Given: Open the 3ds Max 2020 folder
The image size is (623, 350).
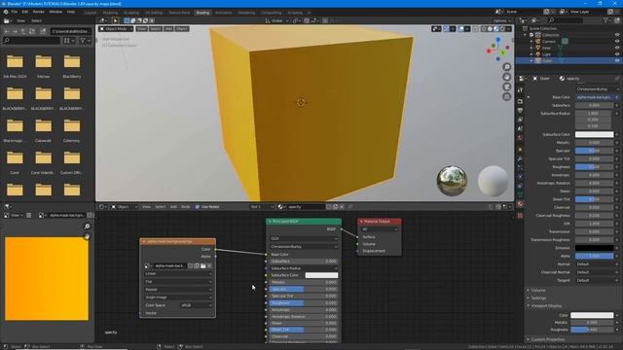Looking at the screenshot, I should point(15,65).
